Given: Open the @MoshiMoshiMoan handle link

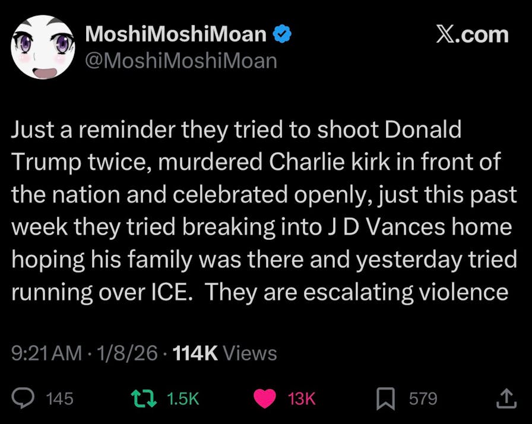Looking at the screenshot, I should pyautogui.click(x=181, y=60).
